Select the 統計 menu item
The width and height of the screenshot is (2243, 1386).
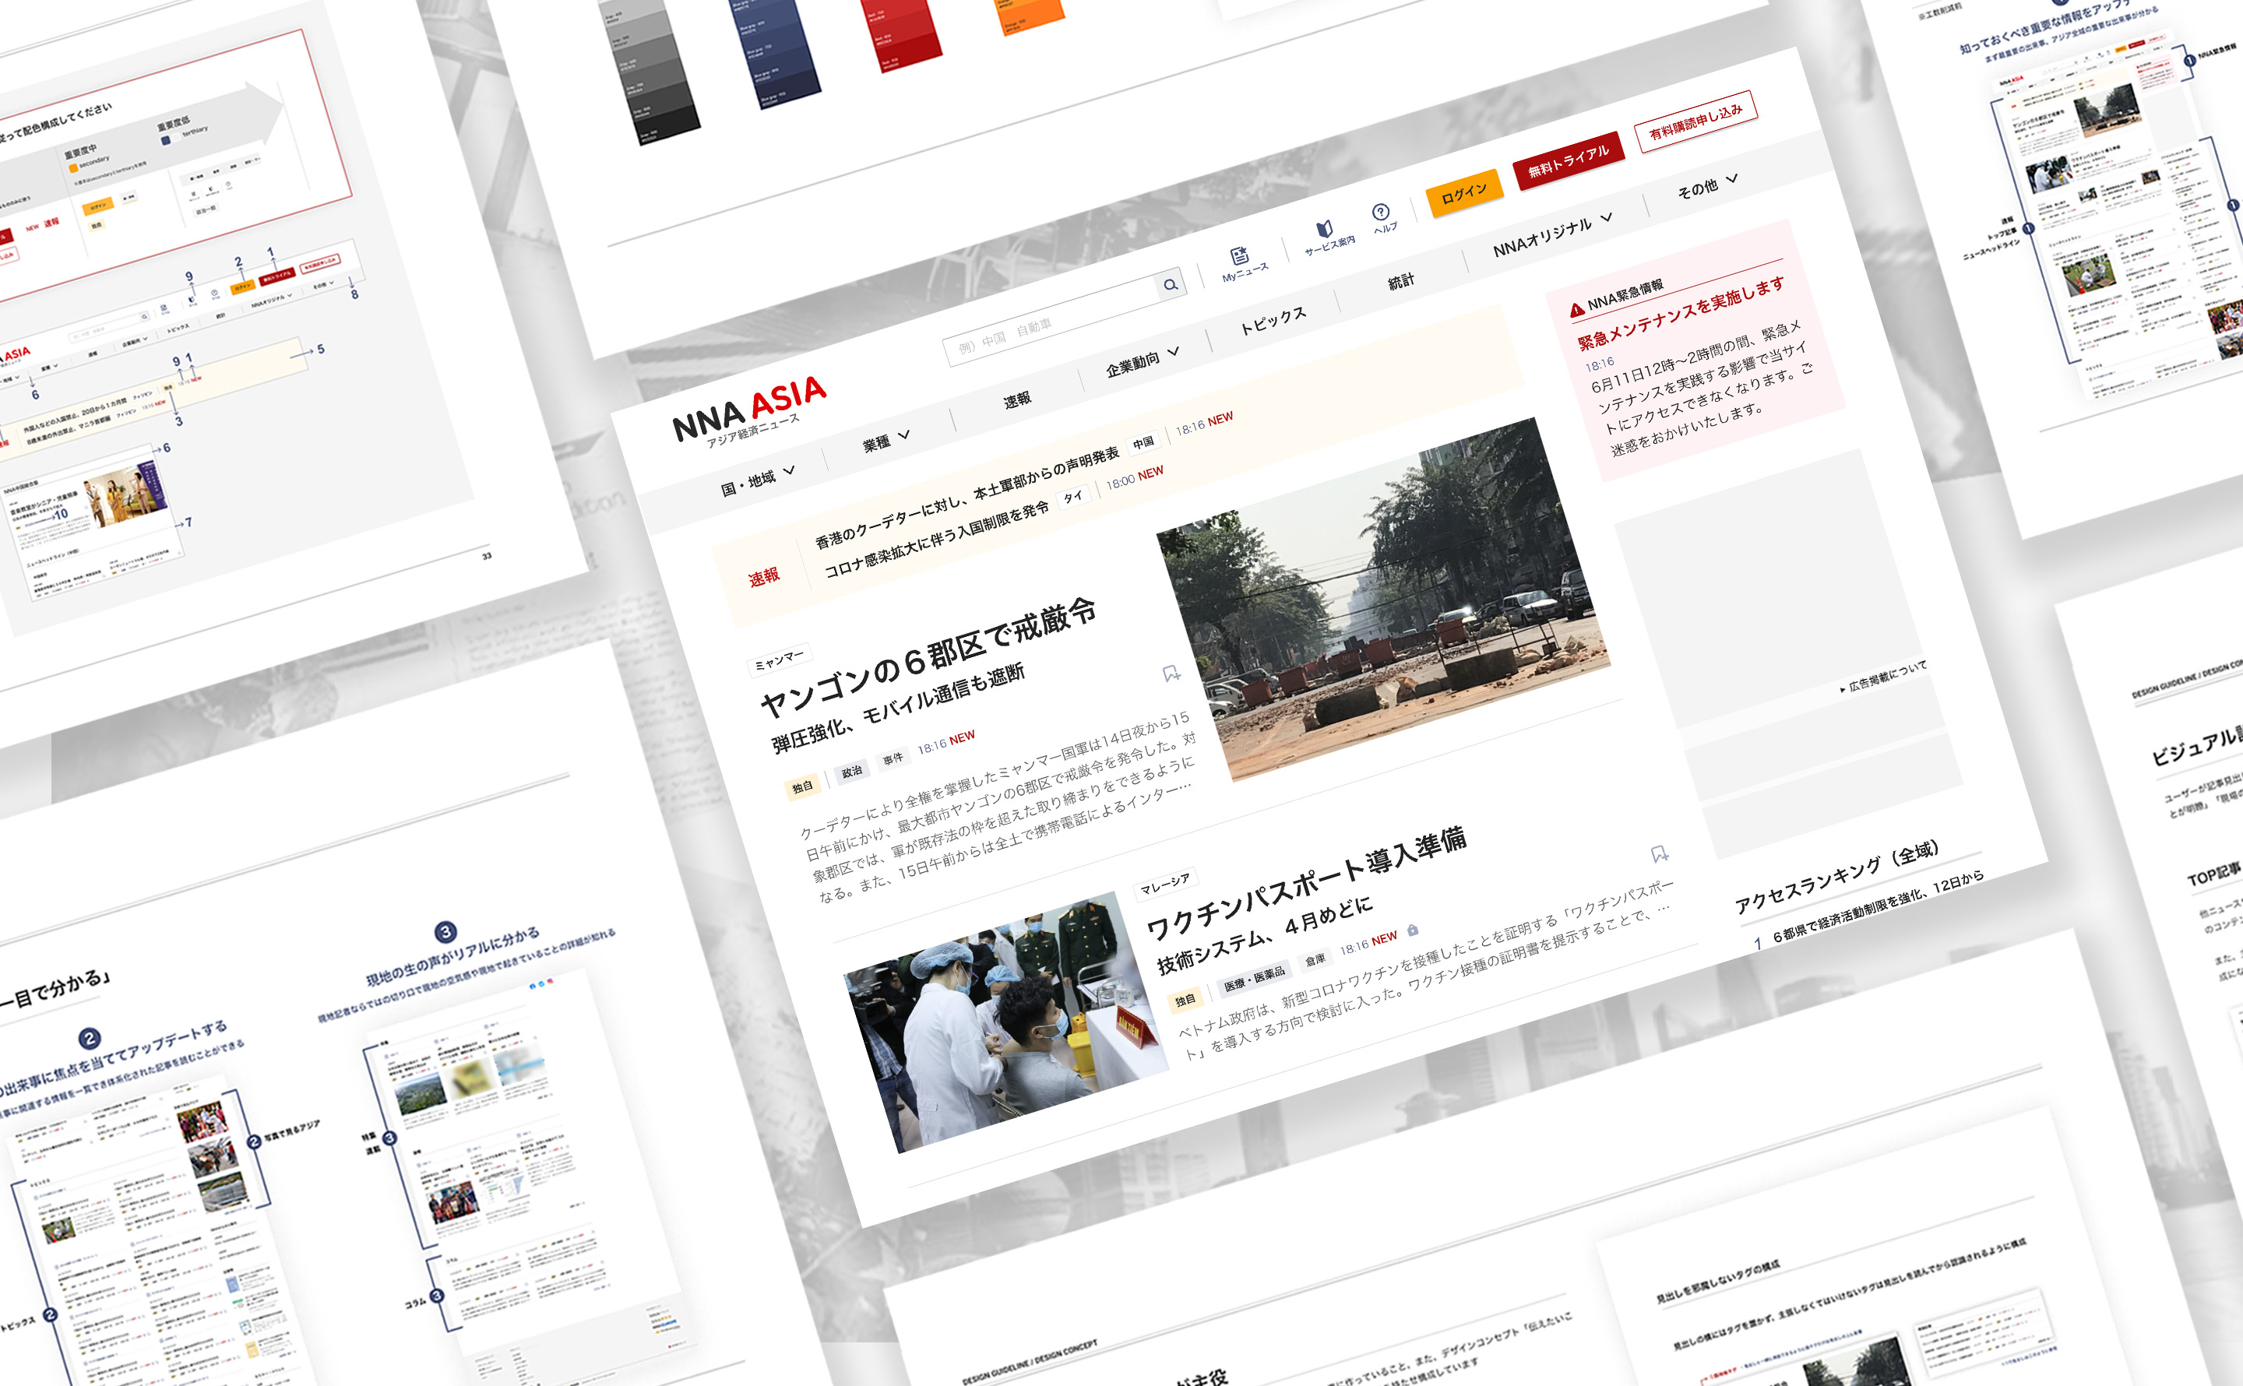(1400, 281)
